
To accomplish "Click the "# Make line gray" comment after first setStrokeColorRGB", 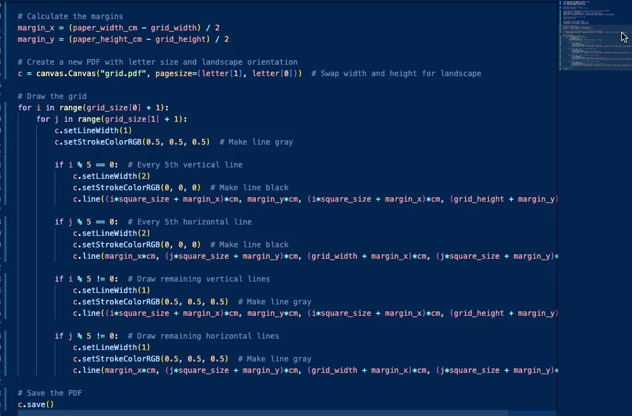I will 256,141.
